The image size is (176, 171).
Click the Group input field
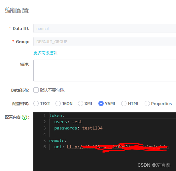[105, 42]
